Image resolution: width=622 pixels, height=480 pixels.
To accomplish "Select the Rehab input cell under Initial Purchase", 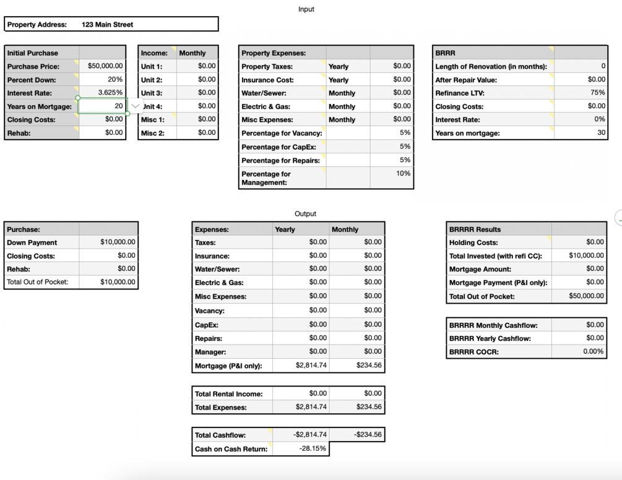I will point(102,133).
